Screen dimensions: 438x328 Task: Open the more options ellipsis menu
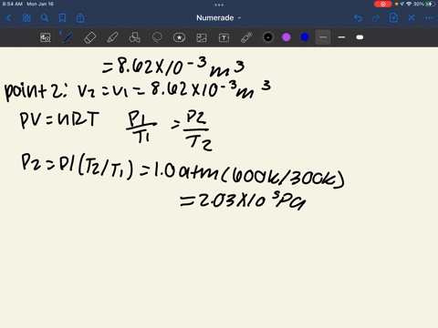click(x=429, y=18)
